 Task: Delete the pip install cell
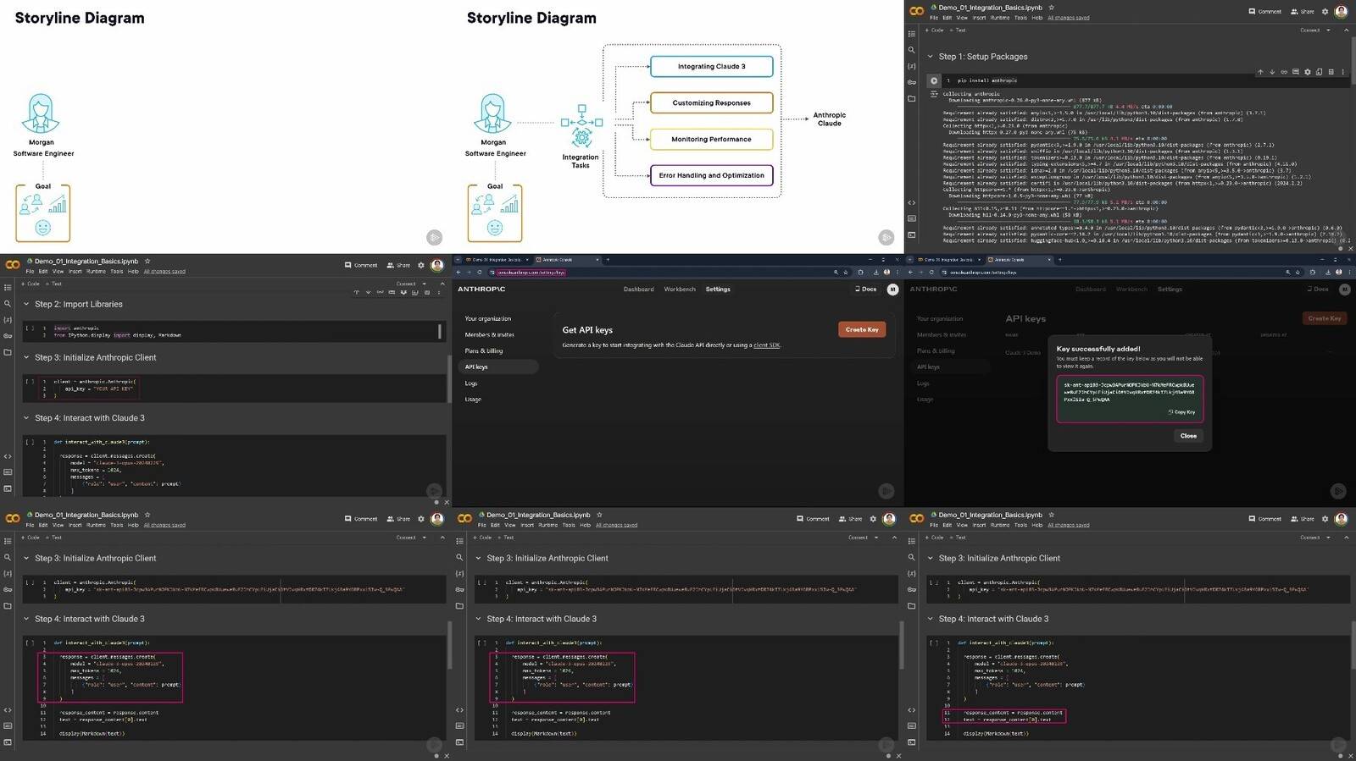click(x=1331, y=72)
